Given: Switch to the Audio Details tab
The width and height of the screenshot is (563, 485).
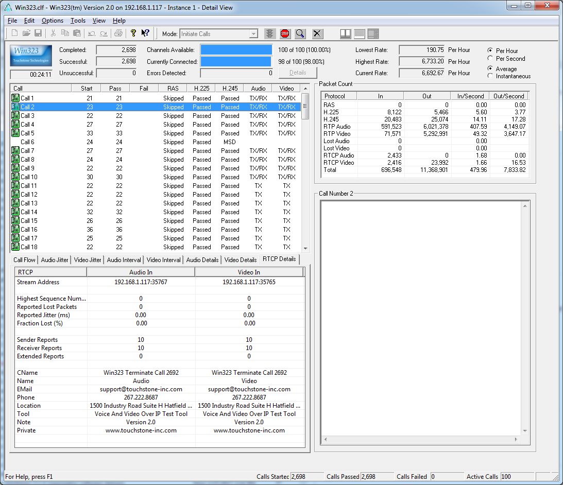Looking at the screenshot, I should [202, 259].
